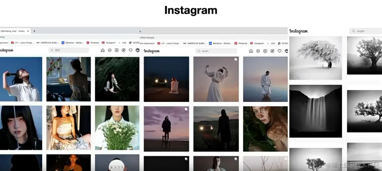Click 'evam' search field in middle window

216,51
